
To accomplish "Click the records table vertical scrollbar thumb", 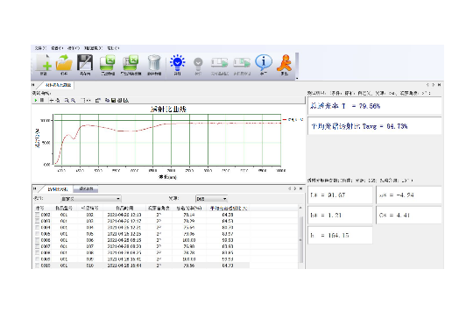I will 300,240.
